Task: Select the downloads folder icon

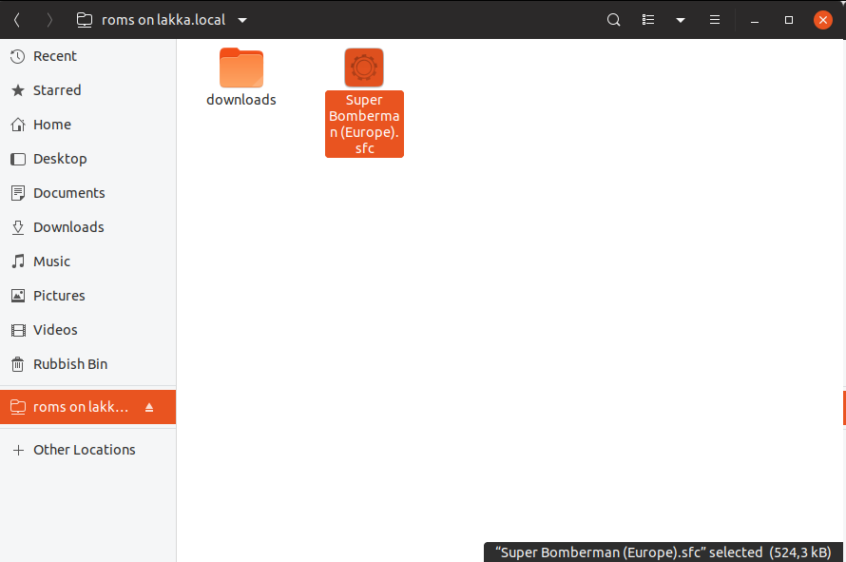Action: click(241, 68)
